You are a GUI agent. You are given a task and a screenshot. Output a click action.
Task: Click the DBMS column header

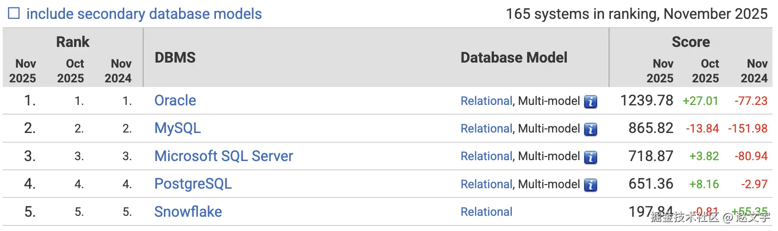[x=175, y=58]
